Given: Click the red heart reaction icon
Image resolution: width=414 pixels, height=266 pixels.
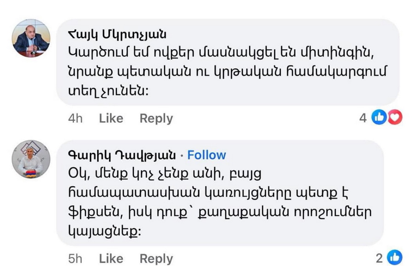Looking at the screenshot, I should [394, 118].
